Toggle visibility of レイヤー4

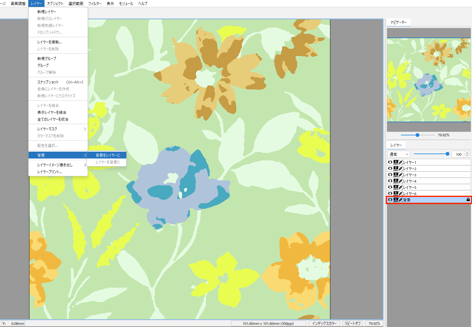(x=390, y=181)
